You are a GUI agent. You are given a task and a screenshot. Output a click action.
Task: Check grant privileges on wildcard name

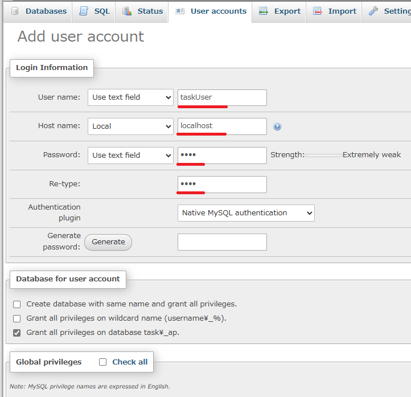(17, 318)
